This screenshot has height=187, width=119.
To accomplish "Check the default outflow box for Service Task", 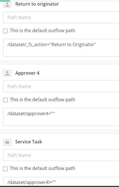I will pyautogui.click(x=5, y=169).
